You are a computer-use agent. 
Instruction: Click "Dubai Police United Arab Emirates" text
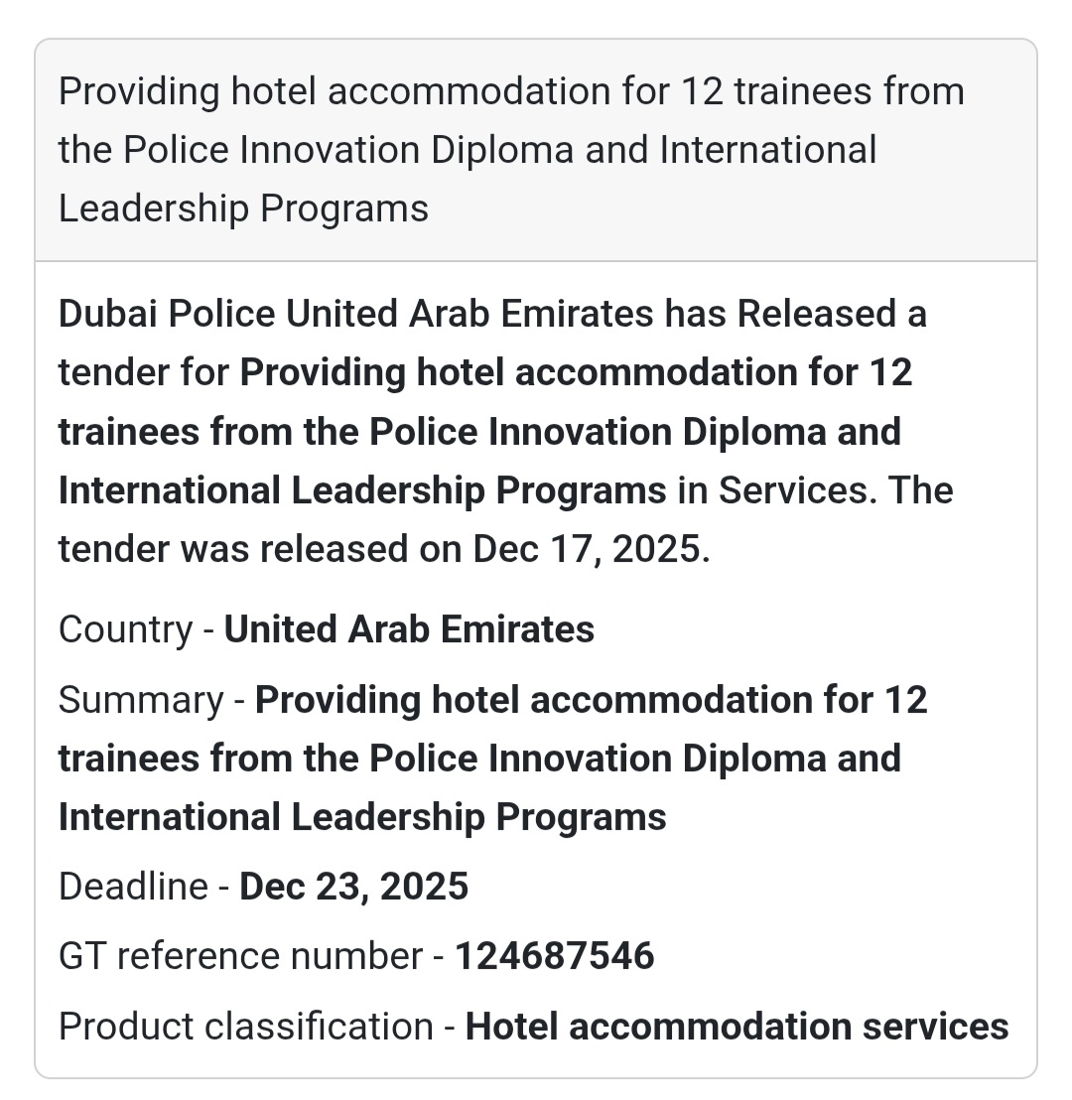pos(355,314)
